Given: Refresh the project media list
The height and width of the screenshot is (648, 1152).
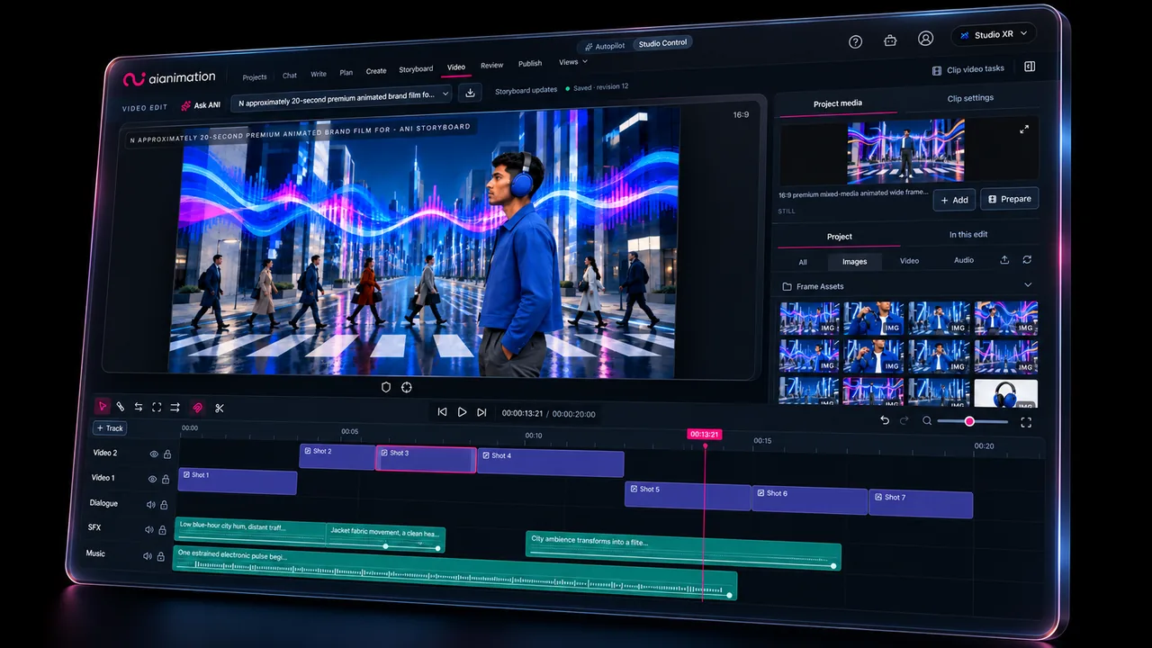Looking at the screenshot, I should pos(1027,260).
